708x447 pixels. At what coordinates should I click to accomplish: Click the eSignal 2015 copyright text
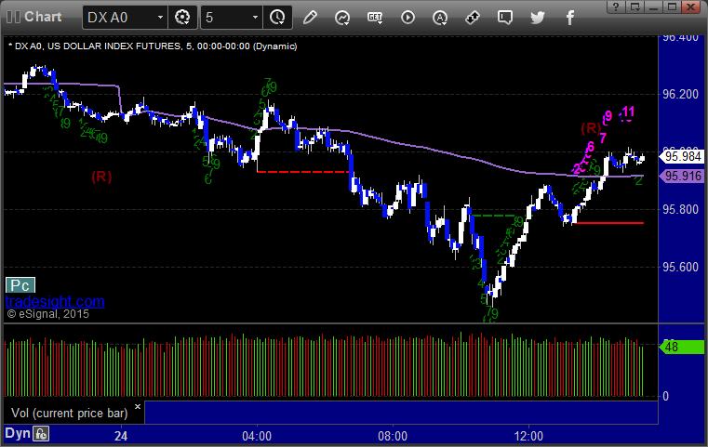coord(48,314)
